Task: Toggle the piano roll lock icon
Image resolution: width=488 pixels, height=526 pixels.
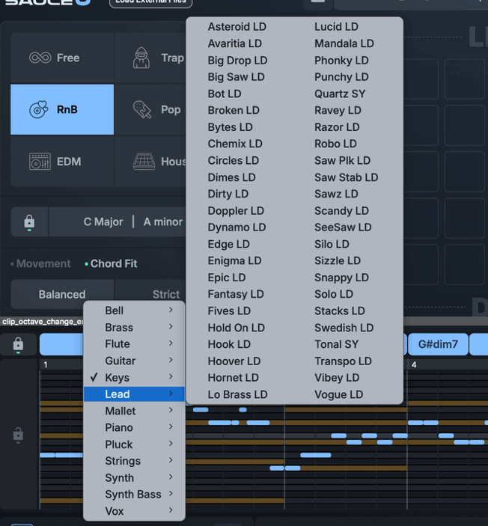Action: (18, 434)
